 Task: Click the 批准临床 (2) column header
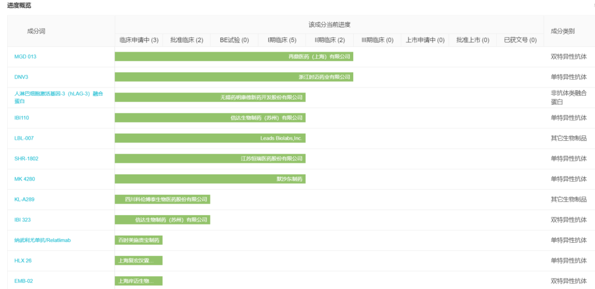click(187, 40)
